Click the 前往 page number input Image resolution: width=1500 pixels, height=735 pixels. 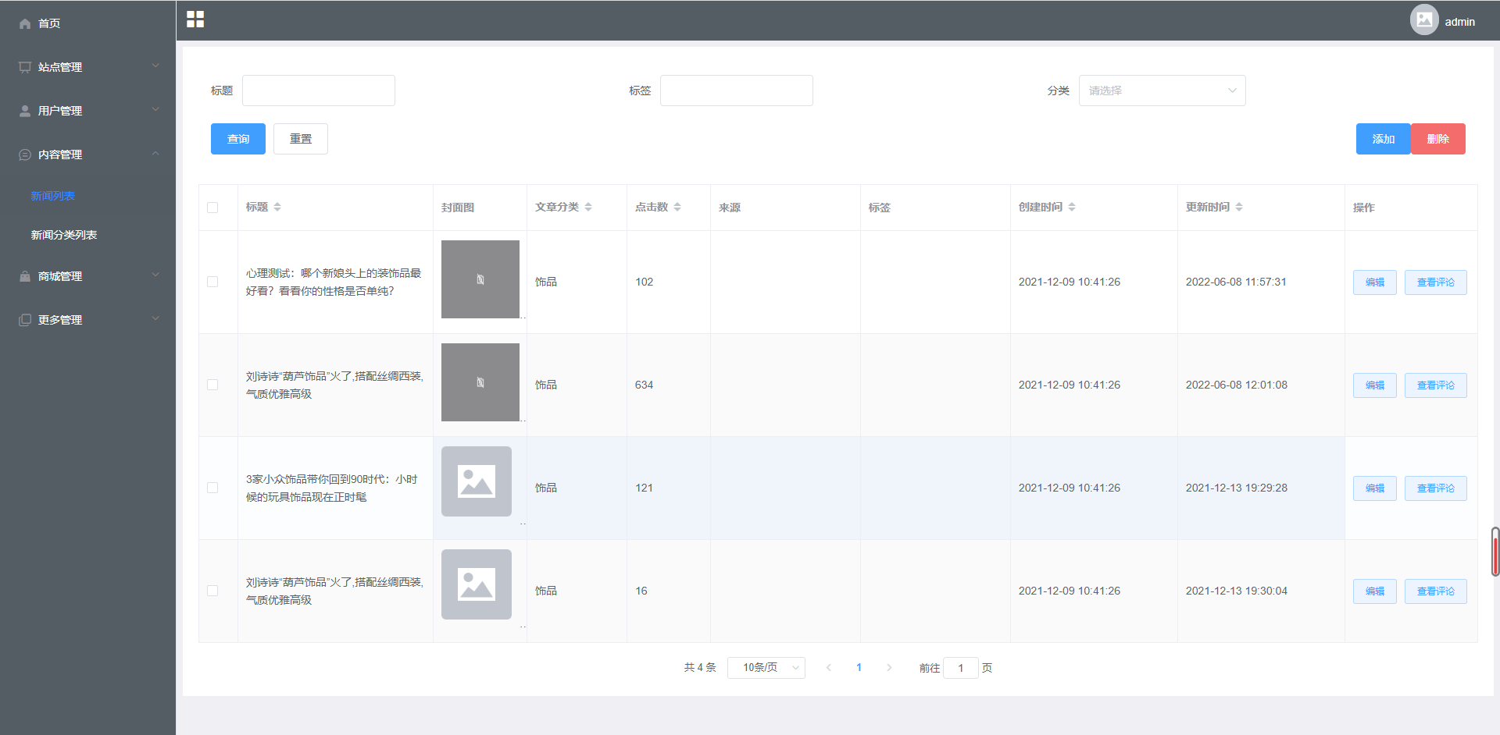(x=961, y=668)
